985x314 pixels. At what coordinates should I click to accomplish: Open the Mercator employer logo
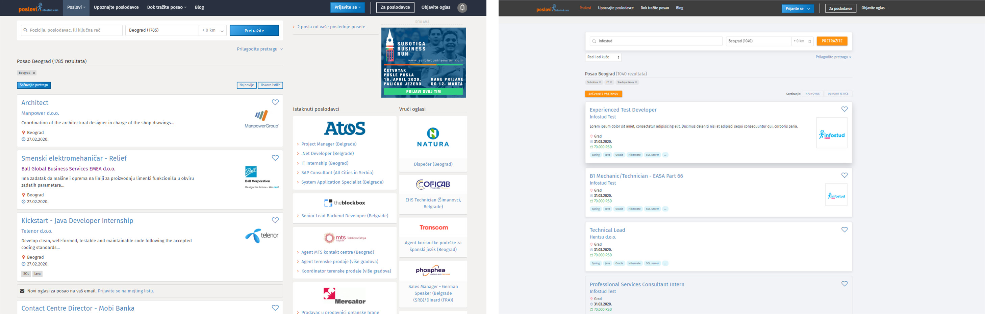tap(345, 296)
